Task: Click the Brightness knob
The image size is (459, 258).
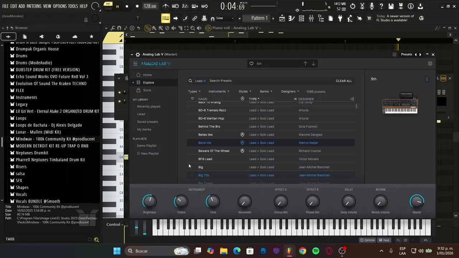Action: 150,202
